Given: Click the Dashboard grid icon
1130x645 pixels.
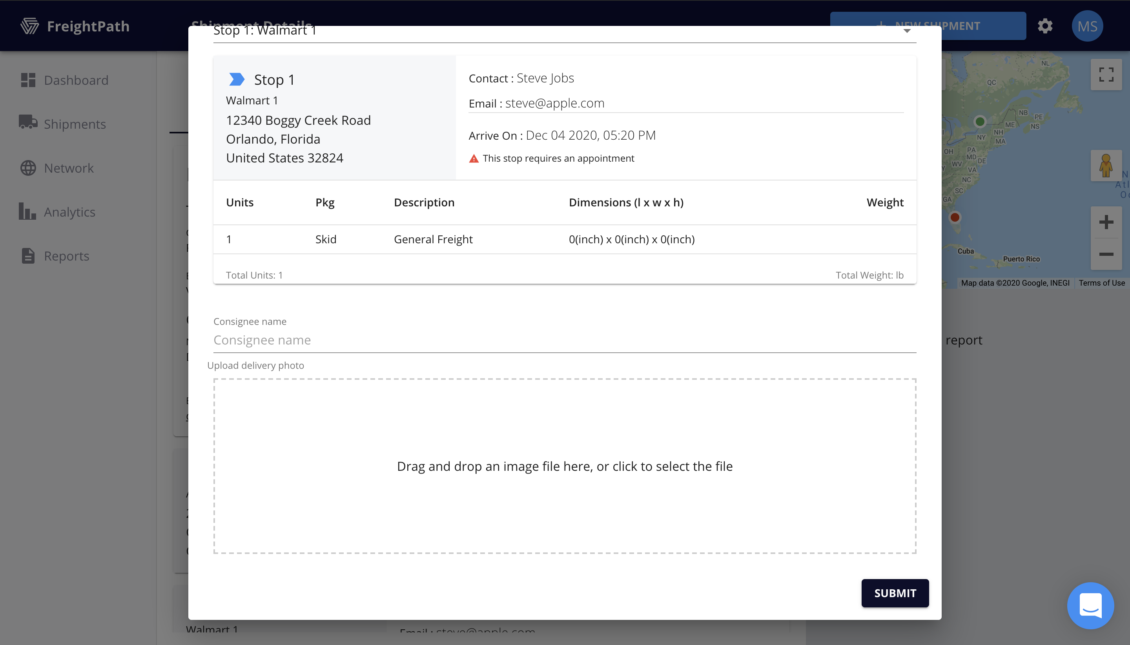Looking at the screenshot, I should 28,80.
